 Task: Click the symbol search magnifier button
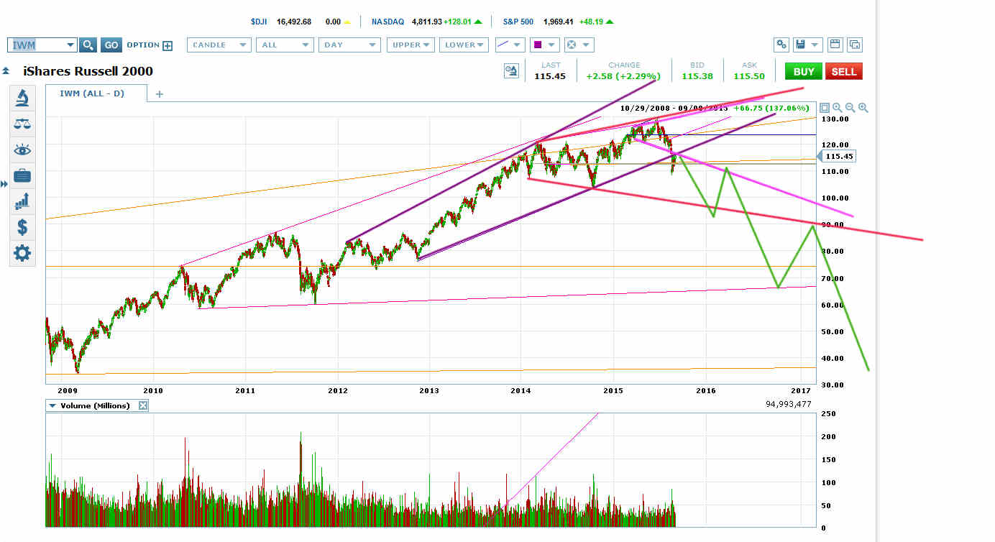(x=88, y=45)
